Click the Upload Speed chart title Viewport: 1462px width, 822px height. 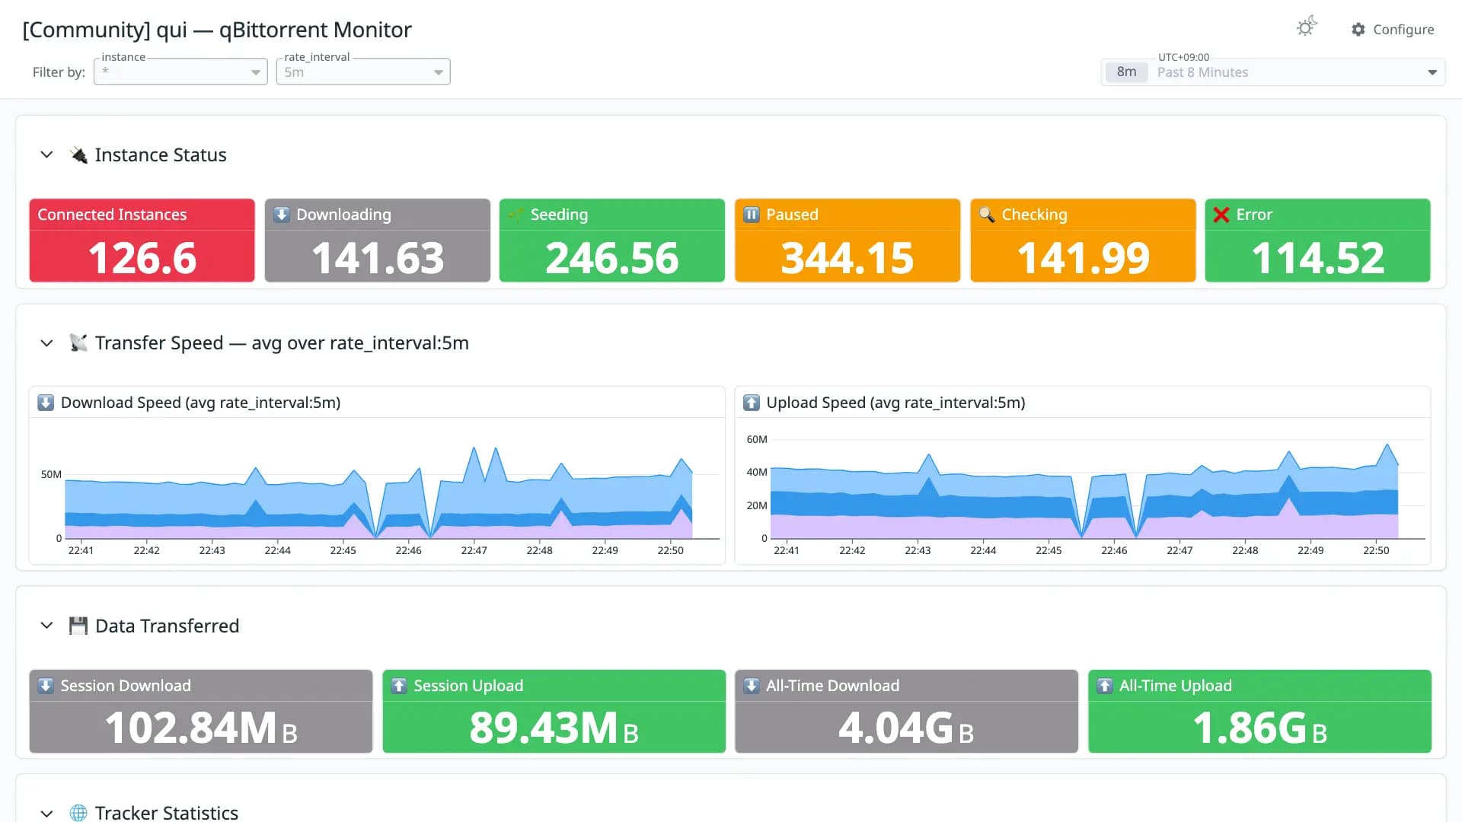[x=895, y=403]
